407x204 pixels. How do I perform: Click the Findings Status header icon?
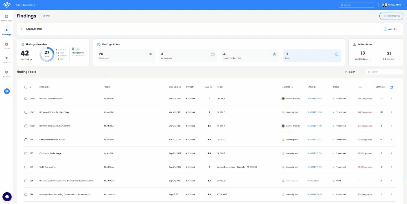pos(99,45)
